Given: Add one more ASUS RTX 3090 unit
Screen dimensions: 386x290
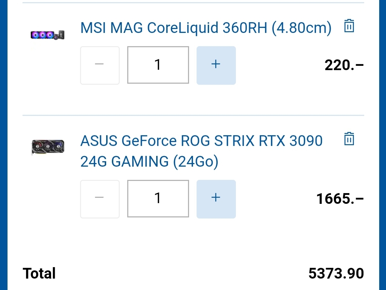Looking at the screenshot, I should (x=216, y=198).
